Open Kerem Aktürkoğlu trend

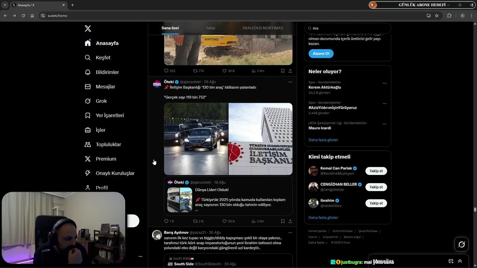tap(325, 87)
